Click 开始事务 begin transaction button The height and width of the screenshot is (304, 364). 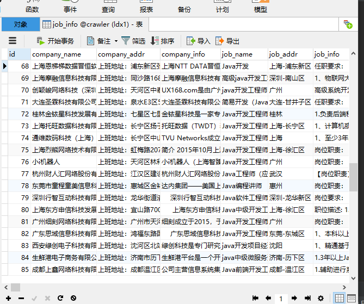coord(55,41)
